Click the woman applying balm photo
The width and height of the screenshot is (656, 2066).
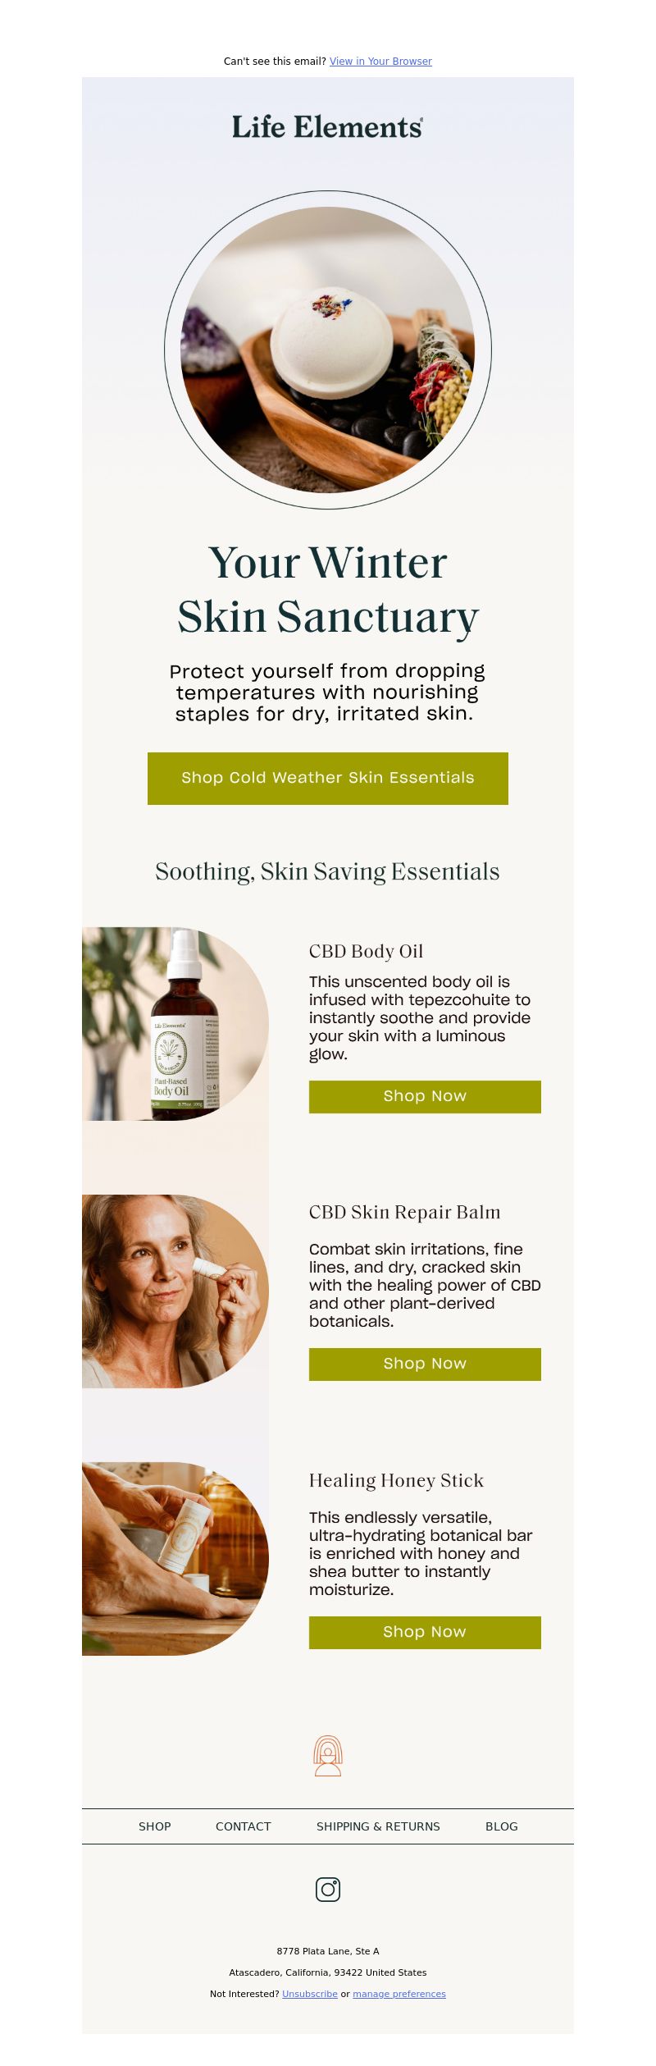[x=175, y=1291]
